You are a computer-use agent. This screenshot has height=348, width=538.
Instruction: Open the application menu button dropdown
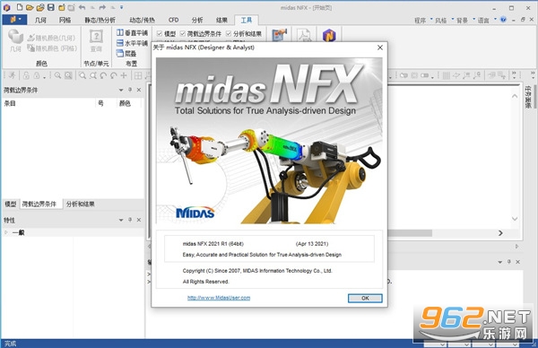[15, 20]
